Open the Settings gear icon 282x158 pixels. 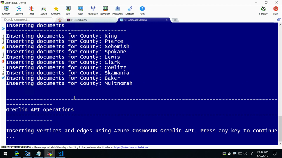[130, 11]
